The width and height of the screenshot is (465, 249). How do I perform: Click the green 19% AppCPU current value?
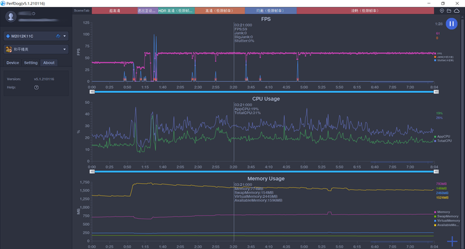pyautogui.click(x=439, y=114)
